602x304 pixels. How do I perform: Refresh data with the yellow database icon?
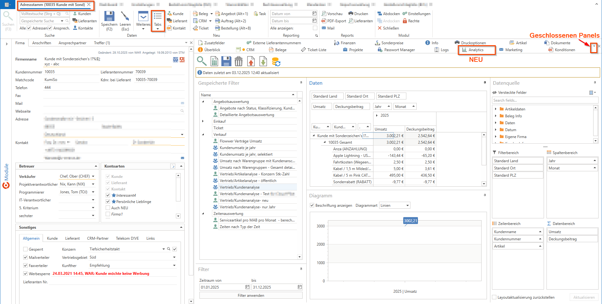click(276, 61)
